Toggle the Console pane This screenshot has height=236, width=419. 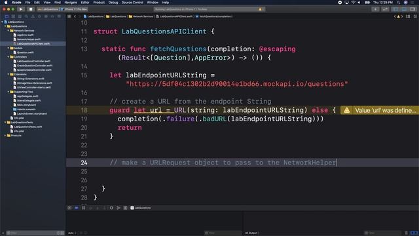(416, 233)
